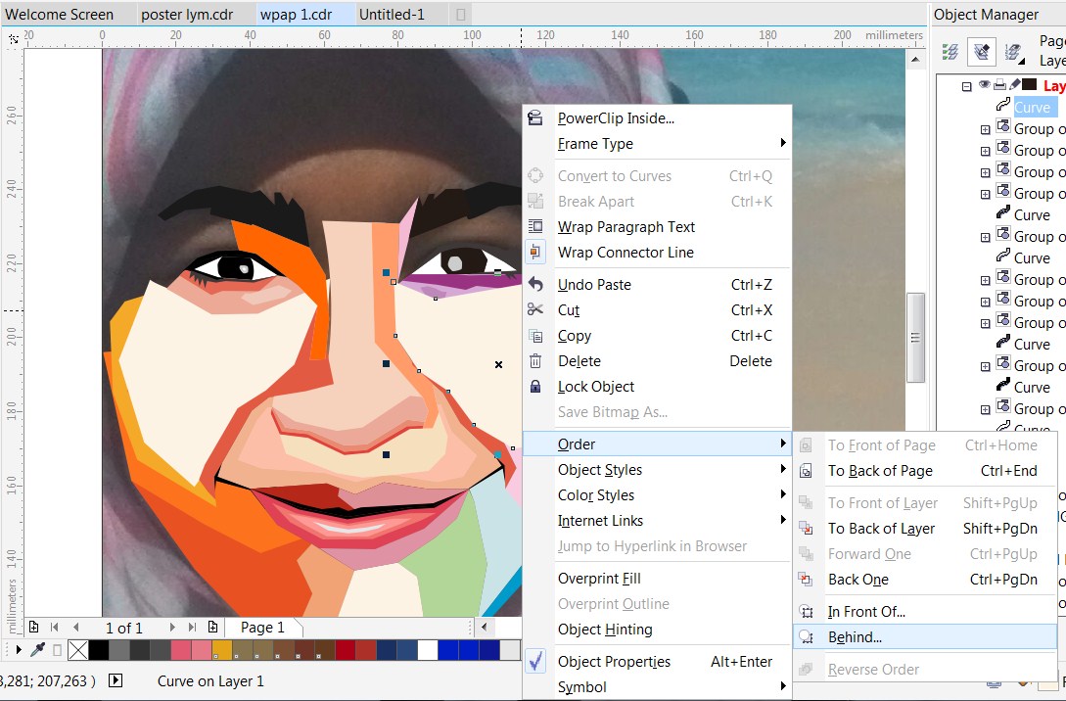The width and height of the screenshot is (1066, 701).
Task: Click the Page 1 tab at the bottom
Action: [x=260, y=627]
